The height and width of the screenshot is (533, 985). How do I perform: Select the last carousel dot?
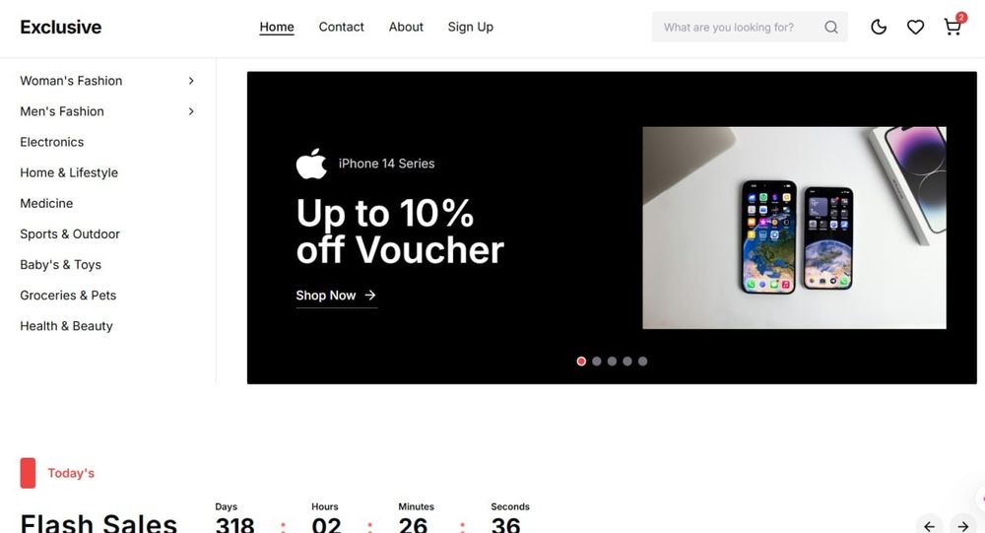[x=642, y=361]
